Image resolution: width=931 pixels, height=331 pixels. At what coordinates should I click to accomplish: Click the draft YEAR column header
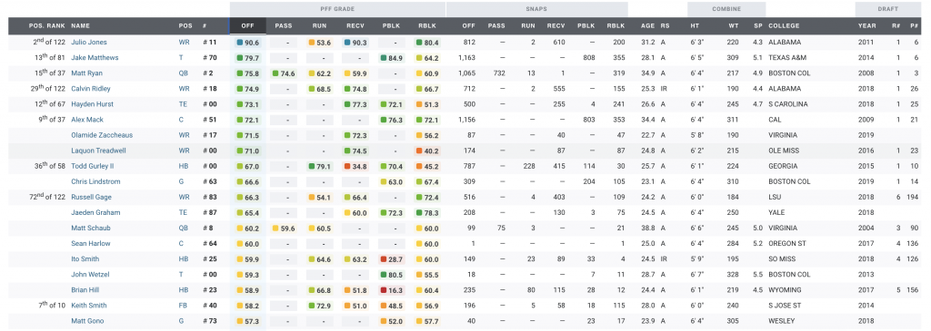point(866,26)
